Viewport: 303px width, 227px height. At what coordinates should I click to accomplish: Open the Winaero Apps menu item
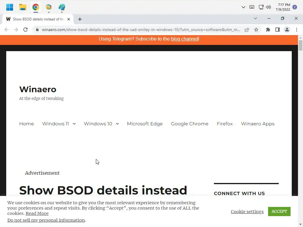(258, 124)
